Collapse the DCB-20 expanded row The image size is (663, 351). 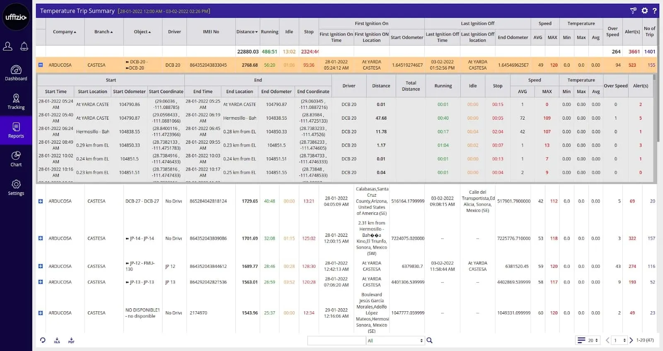pos(41,65)
